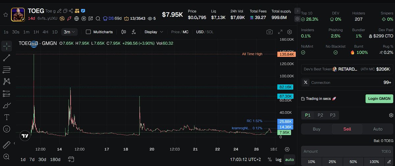
Task: Click the eye watchers count icon
Action: point(150,18)
